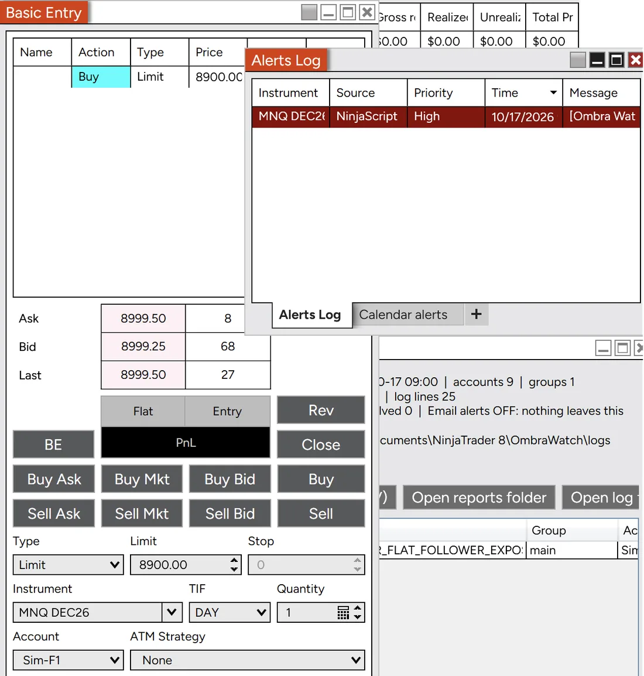The width and height of the screenshot is (644, 676).
Task: Choose an account from Sim-F1 dropdown
Action: click(x=68, y=660)
